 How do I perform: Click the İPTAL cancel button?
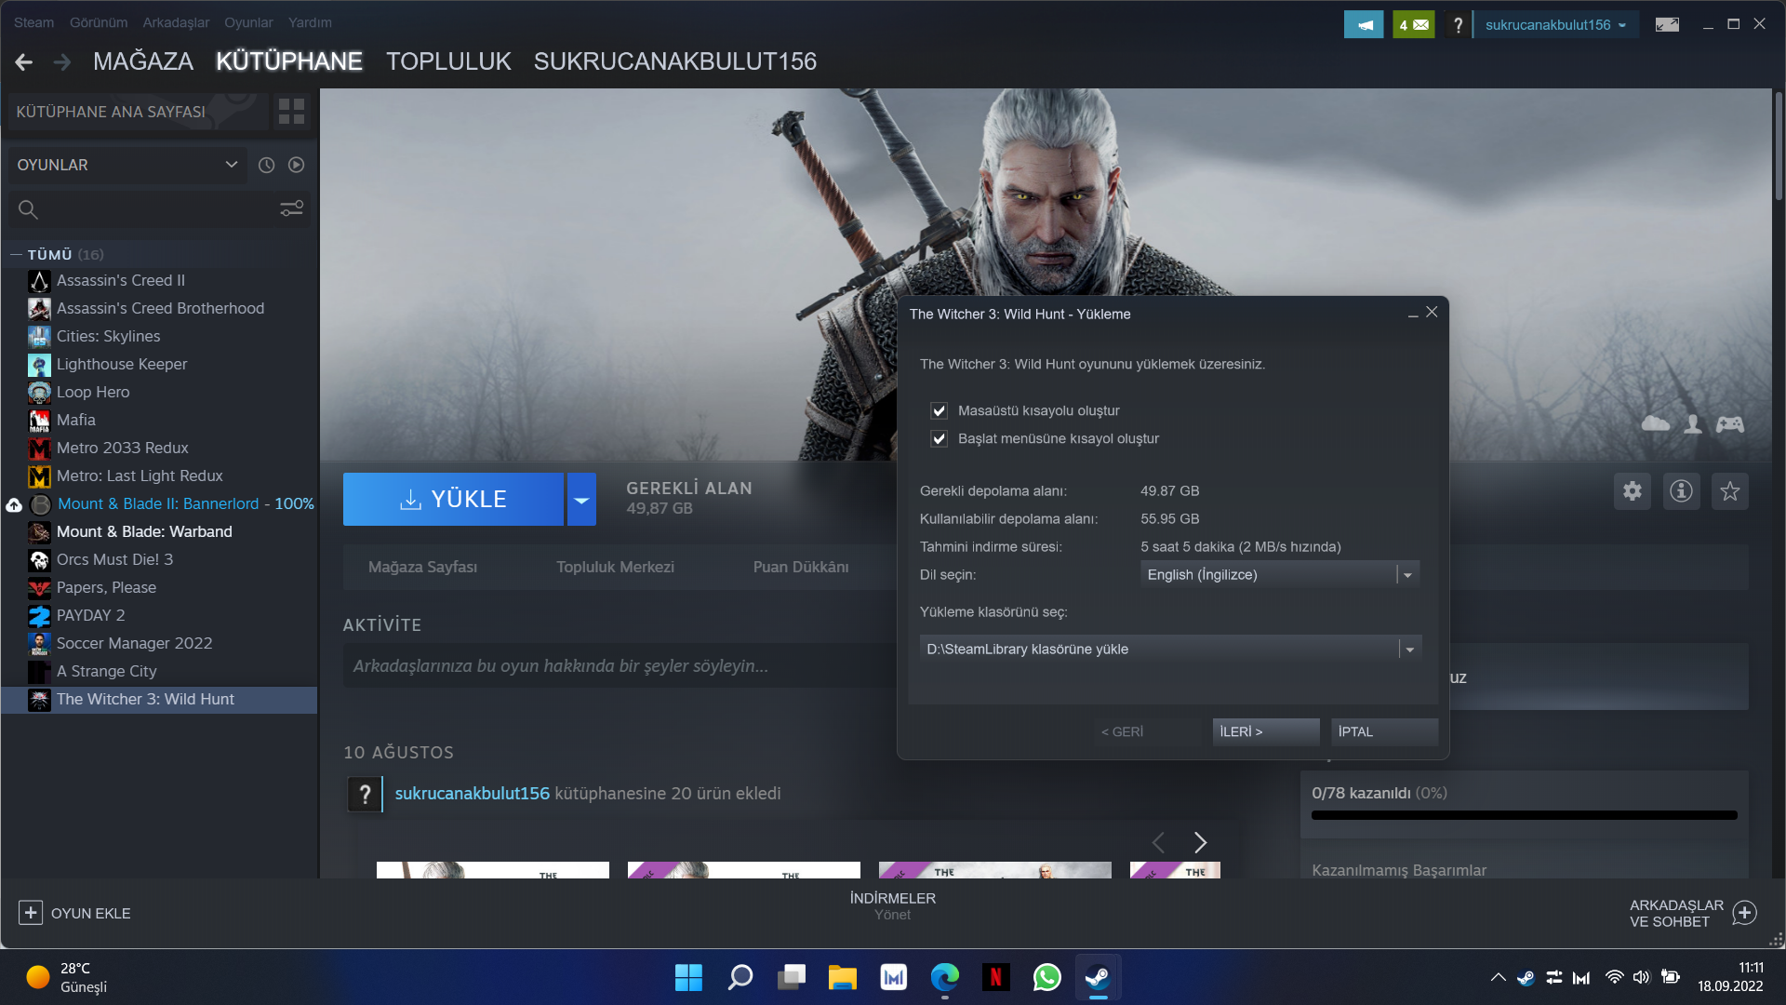pyautogui.click(x=1383, y=731)
